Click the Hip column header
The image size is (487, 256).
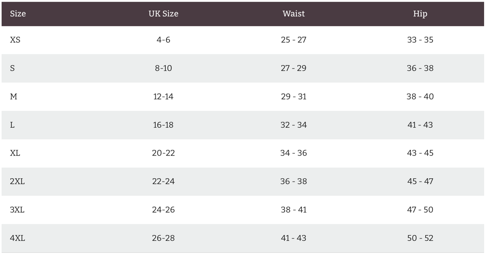(x=420, y=14)
